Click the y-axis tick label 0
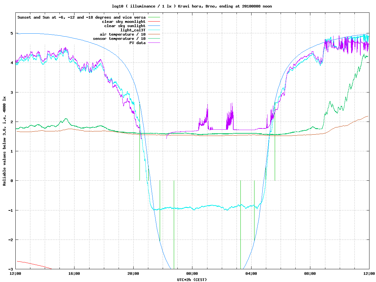This screenshot has width=376, height=282. [11, 181]
